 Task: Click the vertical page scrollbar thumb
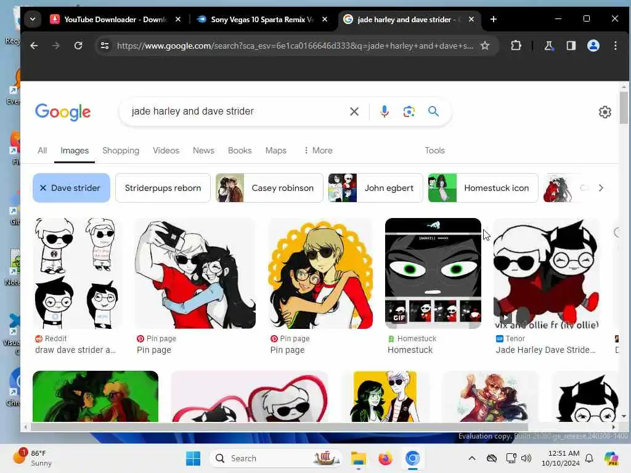624,108
